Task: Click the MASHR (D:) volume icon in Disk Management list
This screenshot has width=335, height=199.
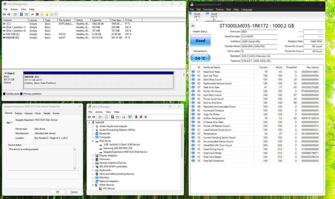Action: click(x=4, y=38)
